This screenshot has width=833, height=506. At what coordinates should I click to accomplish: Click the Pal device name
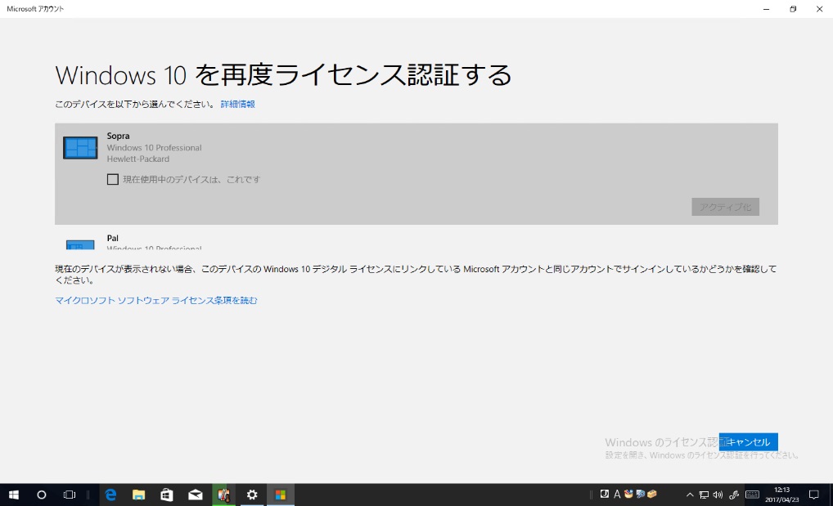click(x=113, y=238)
